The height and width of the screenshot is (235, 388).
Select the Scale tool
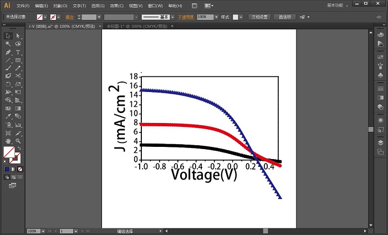click(x=18, y=84)
